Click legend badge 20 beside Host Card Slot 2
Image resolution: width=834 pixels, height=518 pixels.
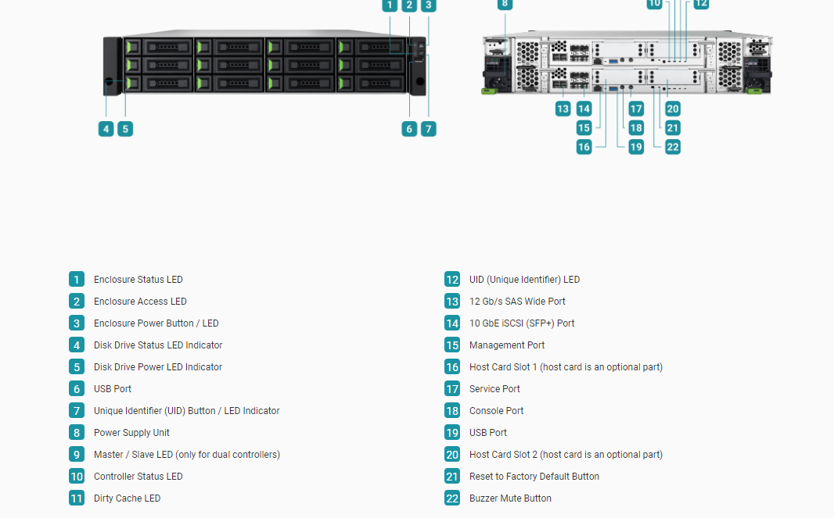click(452, 454)
